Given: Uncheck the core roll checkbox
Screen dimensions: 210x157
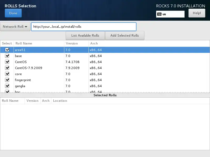Looking at the screenshot, I should coord(7,74).
